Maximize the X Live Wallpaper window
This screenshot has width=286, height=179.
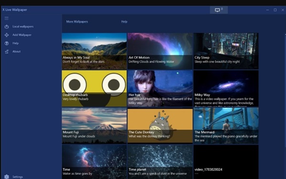click(275, 10)
